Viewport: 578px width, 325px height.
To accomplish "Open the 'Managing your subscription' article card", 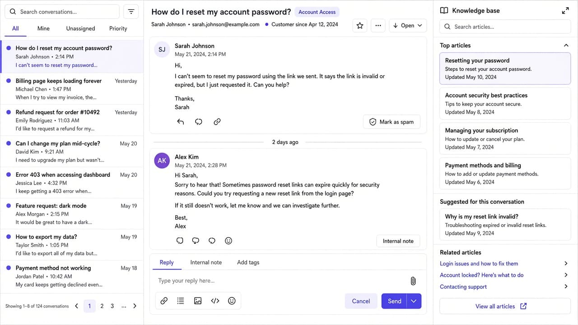I will 505,139.
